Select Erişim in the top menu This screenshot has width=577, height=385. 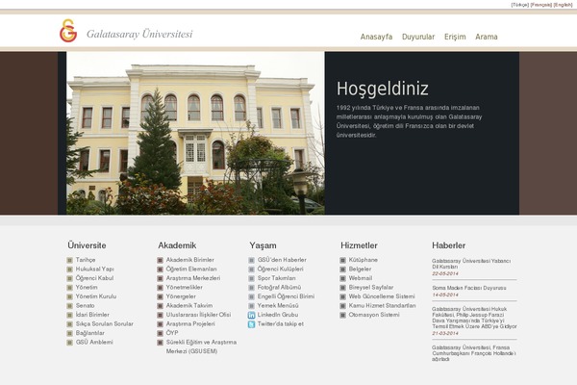pos(455,37)
